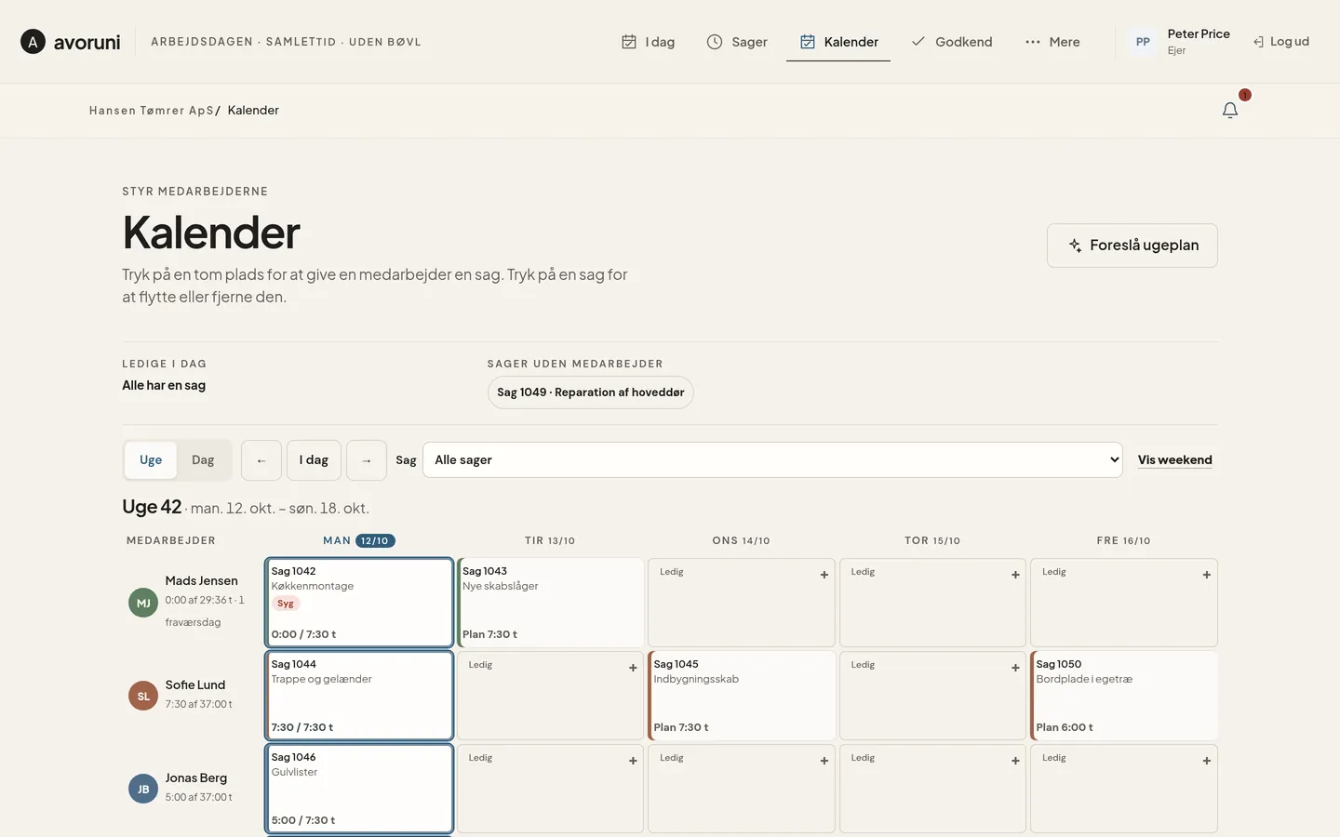Switch to Dag view

[x=203, y=460]
